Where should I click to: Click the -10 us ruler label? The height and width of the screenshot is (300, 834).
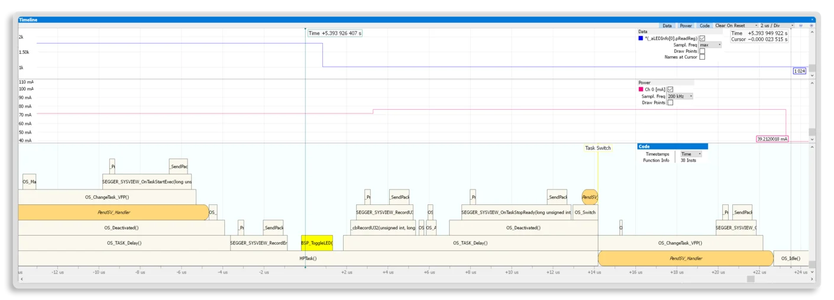98,272
